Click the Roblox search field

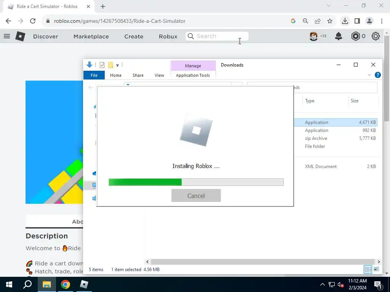(217, 36)
